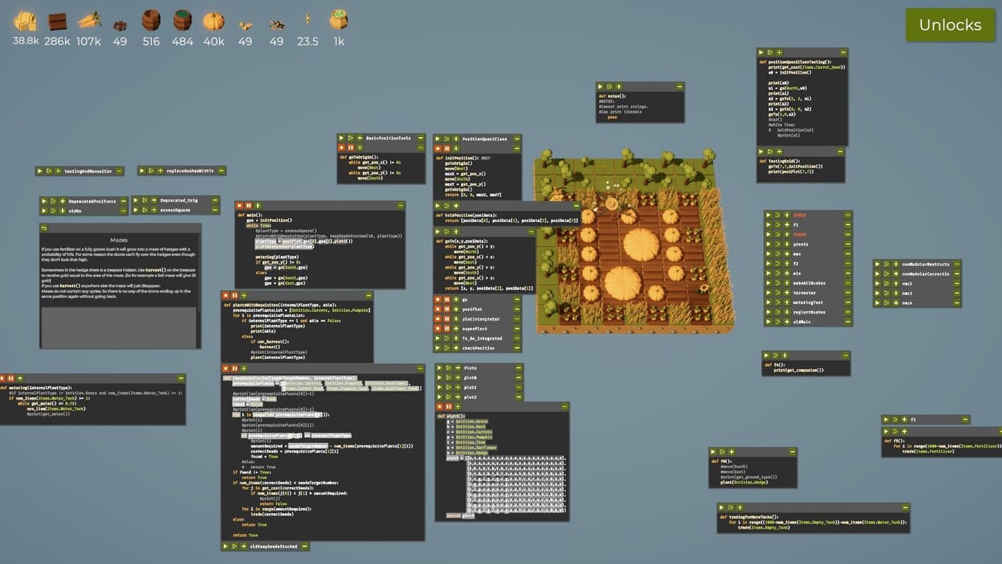The image size is (1002, 564).
Task: Stop the running main() script
Action: [x=239, y=206]
